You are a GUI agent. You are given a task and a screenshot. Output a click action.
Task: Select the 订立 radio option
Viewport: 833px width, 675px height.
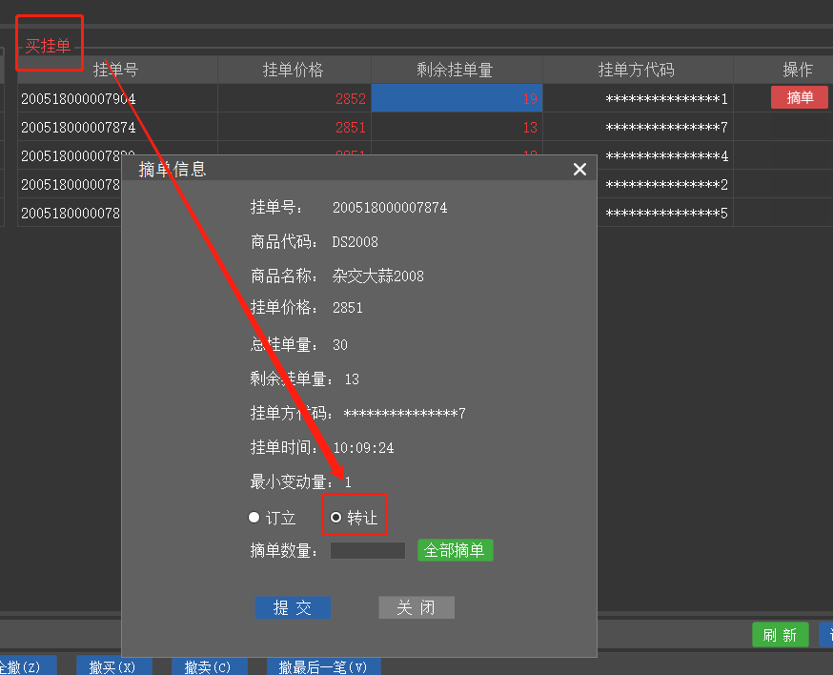(254, 518)
